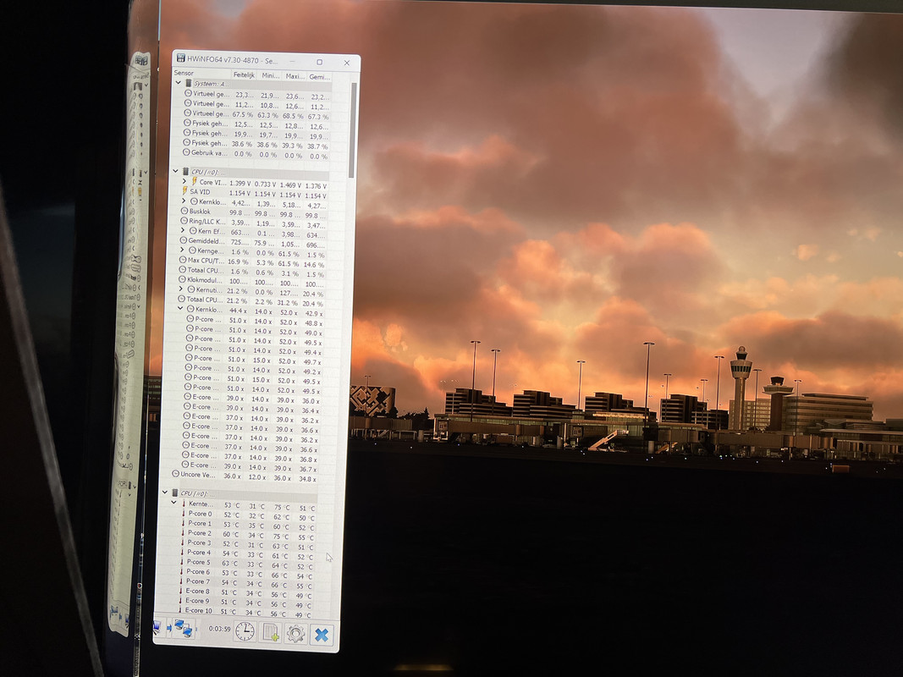Click the SA VID row label
This screenshot has width=903, height=677.
[200, 192]
